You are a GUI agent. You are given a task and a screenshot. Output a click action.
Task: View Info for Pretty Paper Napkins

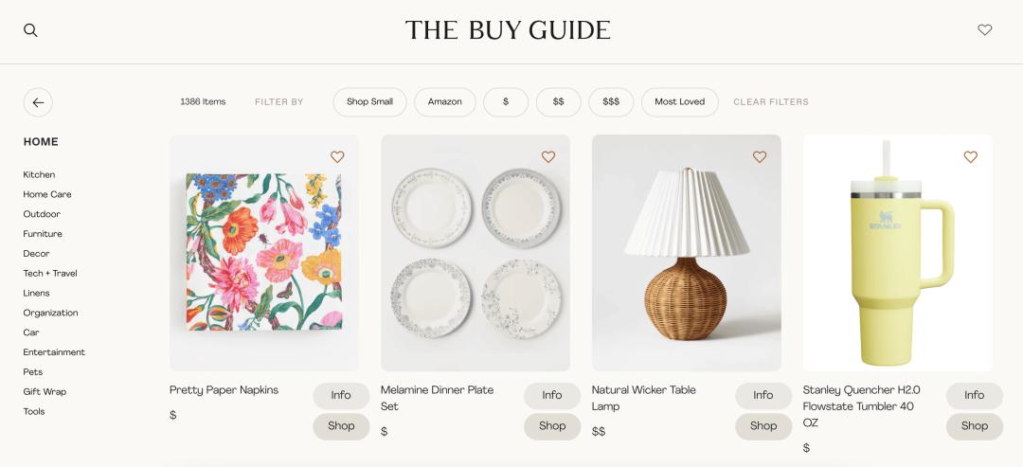coord(341,396)
